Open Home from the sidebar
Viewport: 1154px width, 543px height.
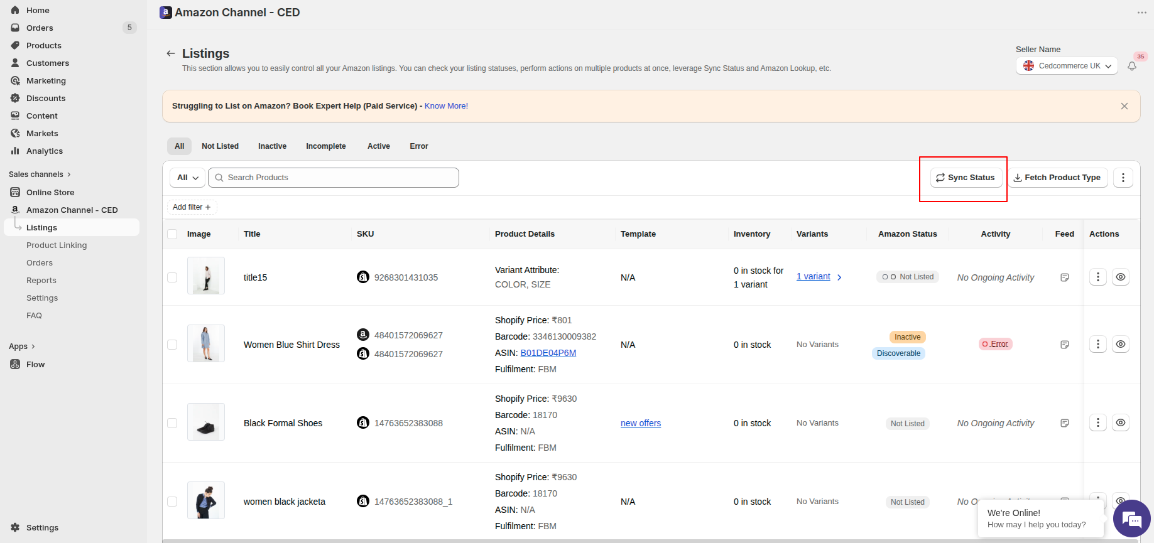coord(38,10)
